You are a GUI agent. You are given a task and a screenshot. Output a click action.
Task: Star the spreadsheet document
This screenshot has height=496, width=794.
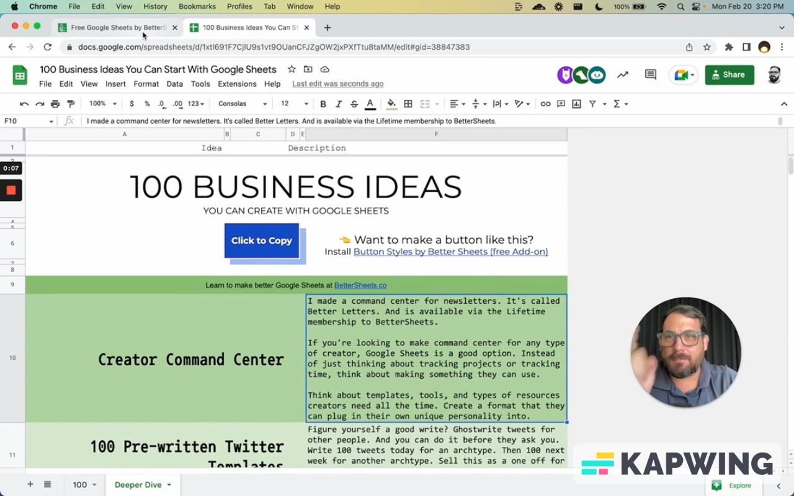(x=292, y=69)
